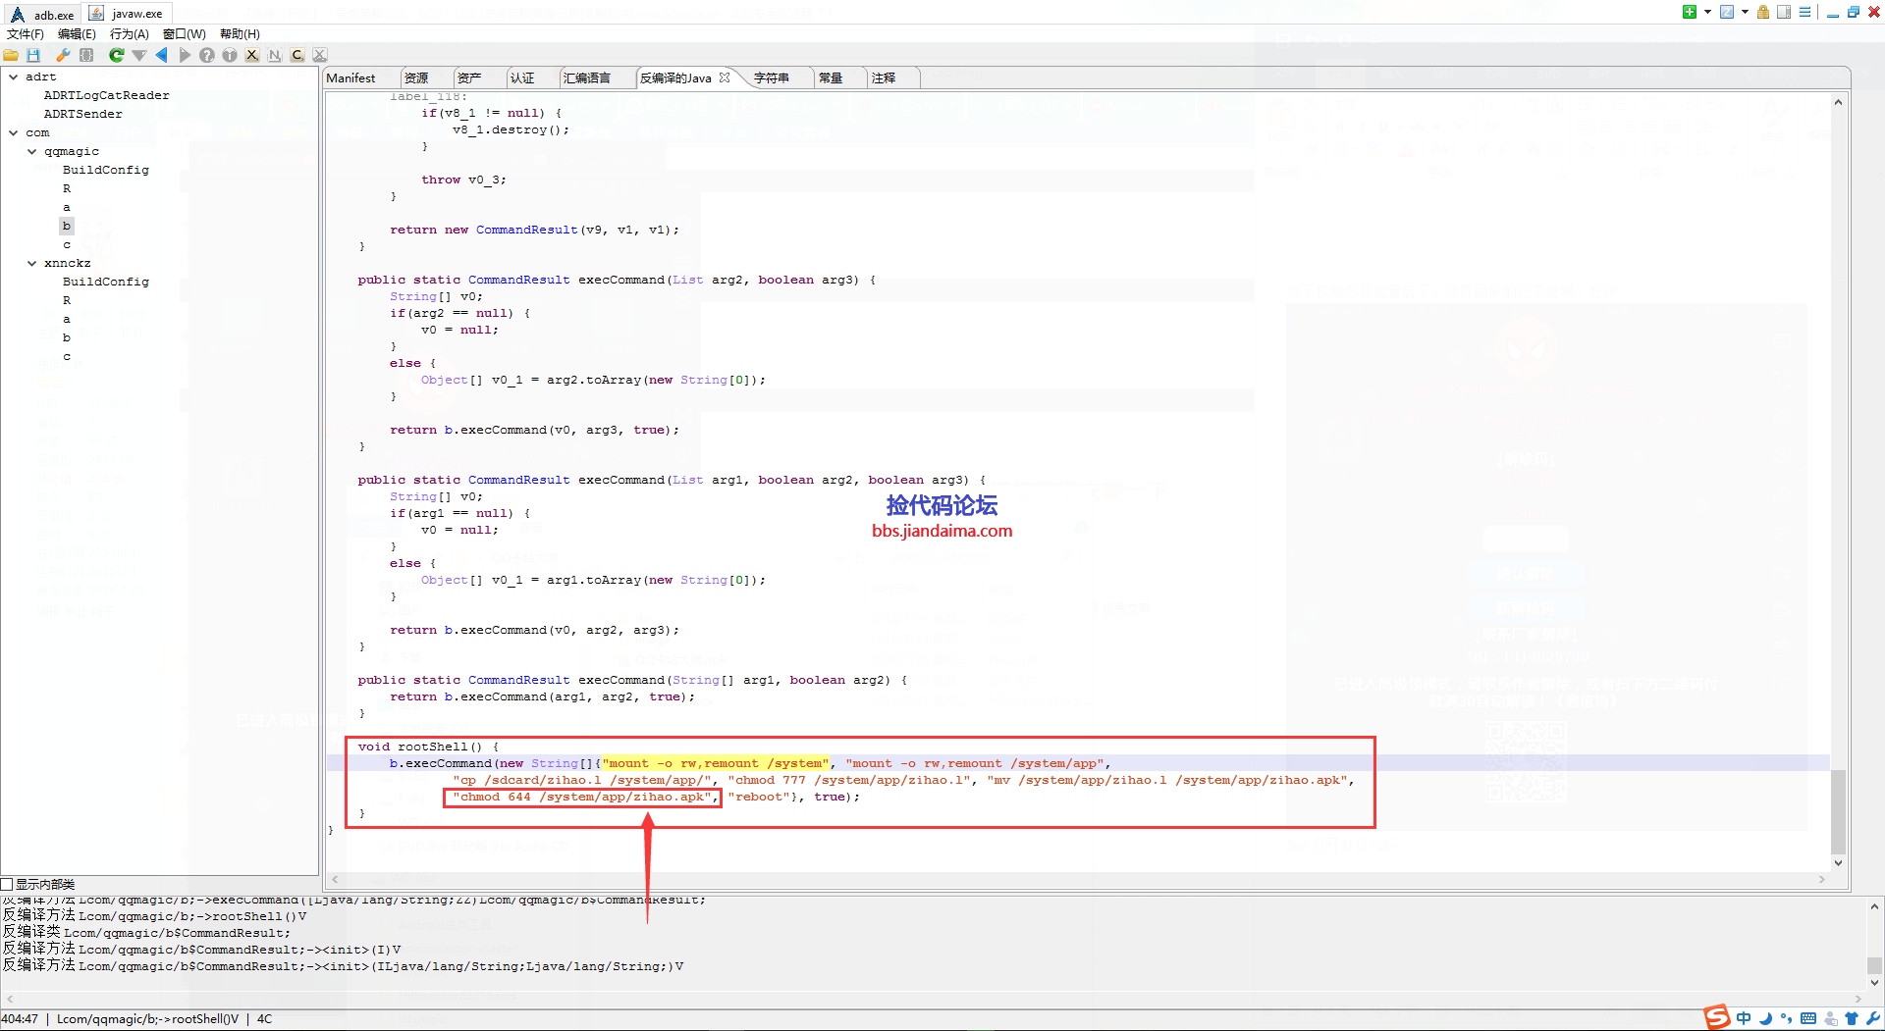
Task: Click the gray question mark icon
Action: [x=207, y=56]
